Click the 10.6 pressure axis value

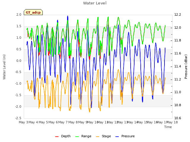178,118
